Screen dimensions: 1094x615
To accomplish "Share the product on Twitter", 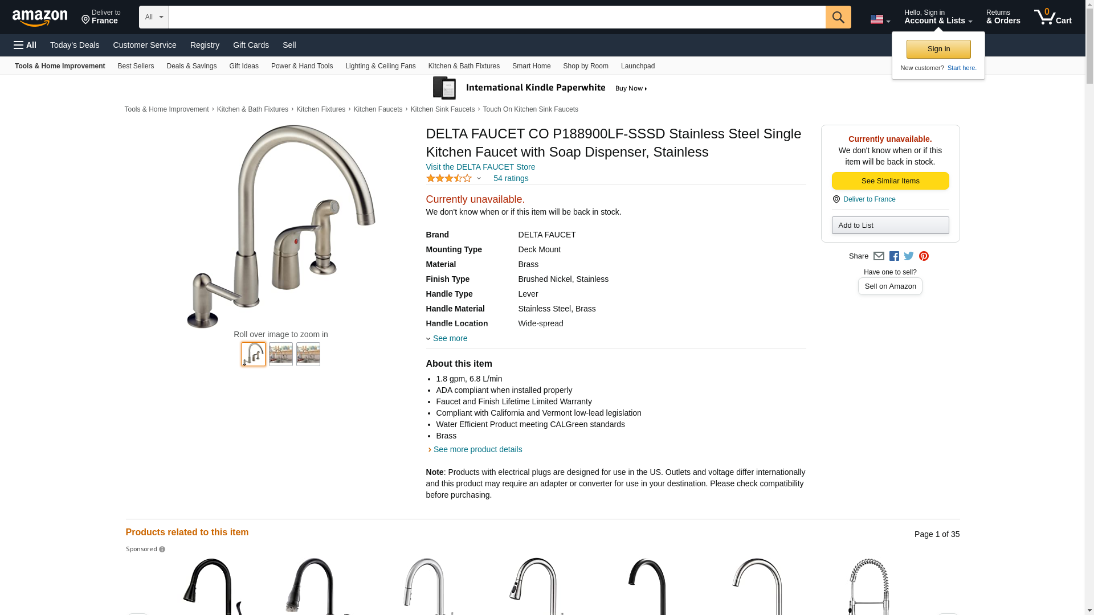I will tap(909, 256).
